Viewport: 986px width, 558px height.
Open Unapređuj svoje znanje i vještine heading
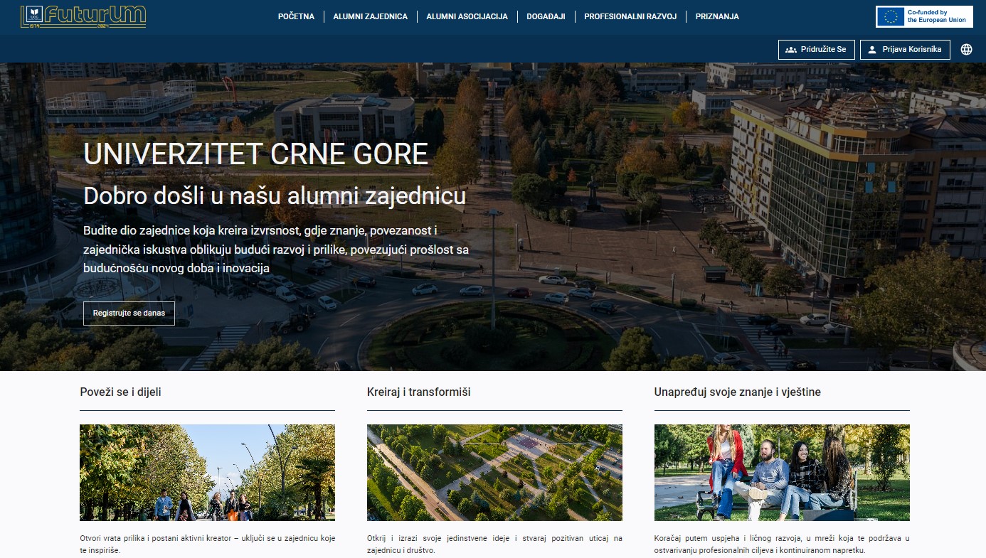point(737,392)
